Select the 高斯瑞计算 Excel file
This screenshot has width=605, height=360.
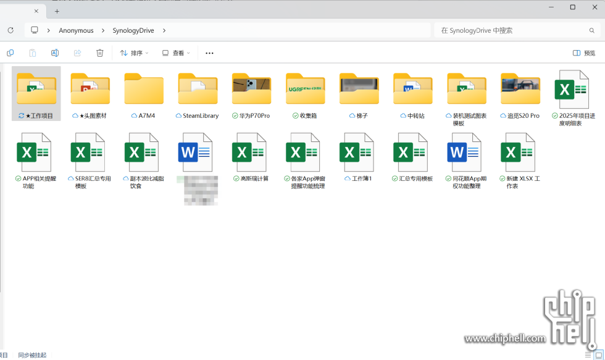[251, 157]
